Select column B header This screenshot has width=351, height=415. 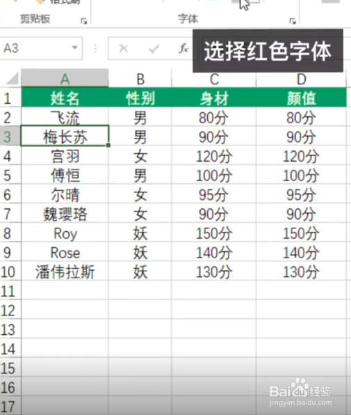pyautogui.click(x=140, y=79)
